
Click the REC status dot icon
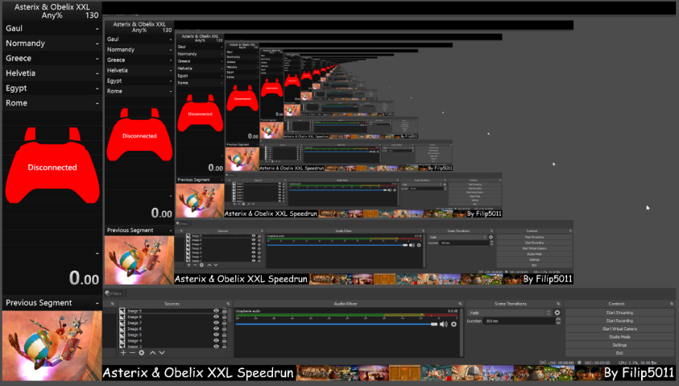[x=579, y=363]
